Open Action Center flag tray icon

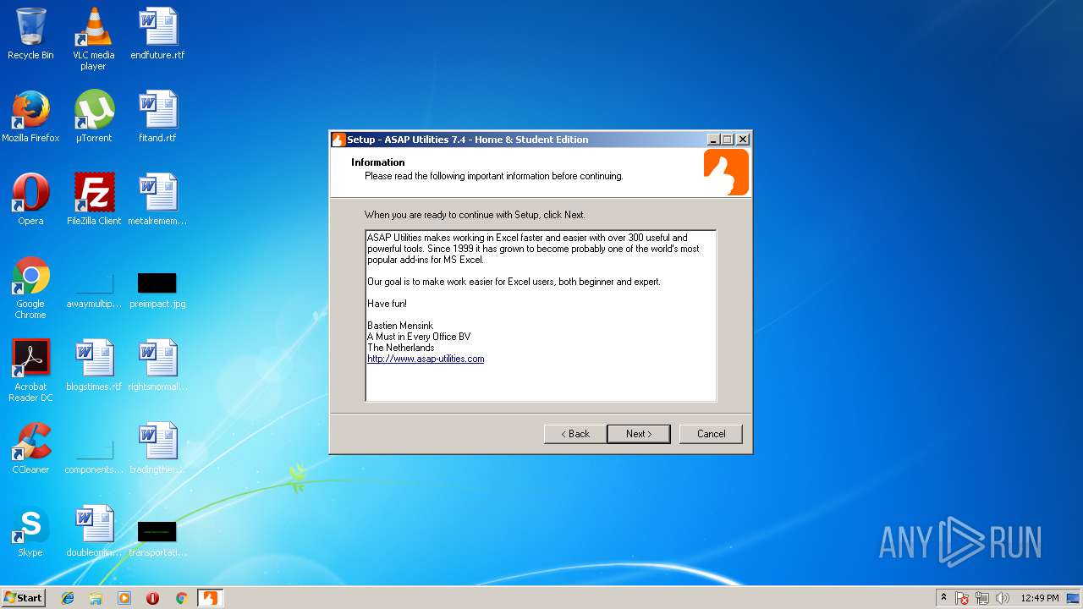click(962, 598)
